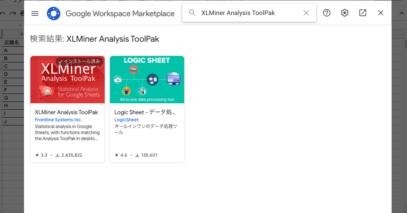This screenshot has width=407, height=213.
Task: Open the Marketplace hamburger menu
Action: [x=35, y=14]
